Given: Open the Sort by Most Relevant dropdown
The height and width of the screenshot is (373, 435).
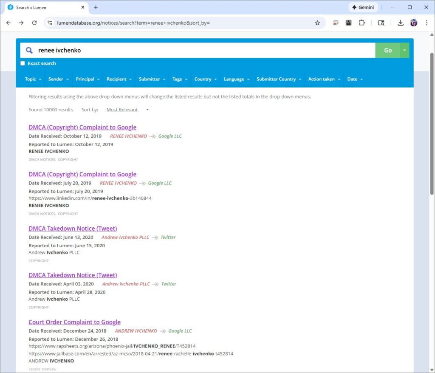Looking at the screenshot, I should pyautogui.click(x=127, y=110).
